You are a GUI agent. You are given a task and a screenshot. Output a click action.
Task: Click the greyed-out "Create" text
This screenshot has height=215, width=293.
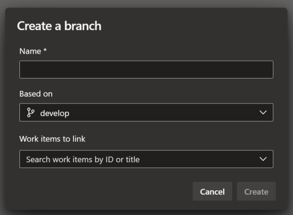coord(256,192)
